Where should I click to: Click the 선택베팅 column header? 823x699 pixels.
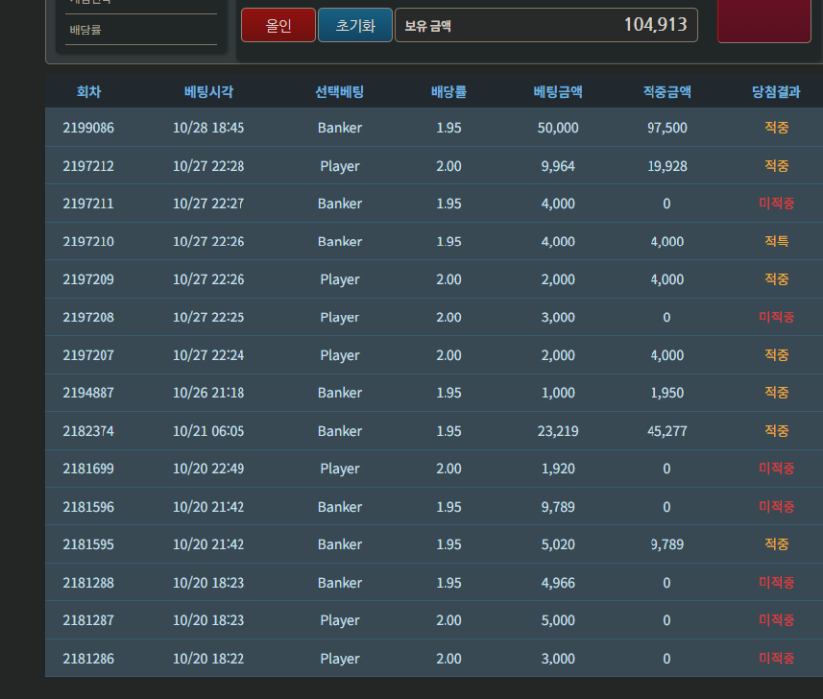click(340, 92)
